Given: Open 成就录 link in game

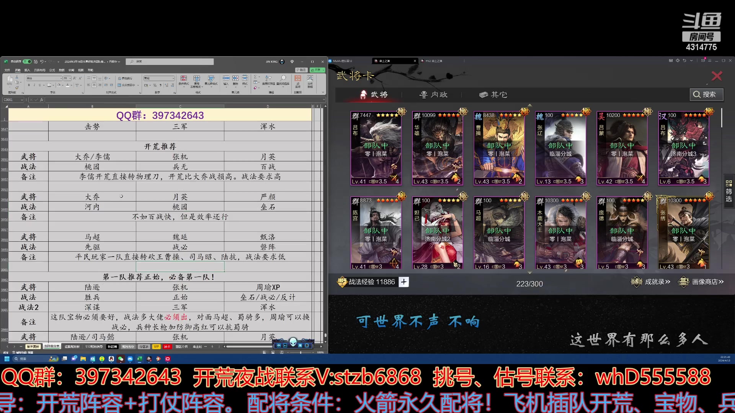Looking at the screenshot, I should pos(651,282).
